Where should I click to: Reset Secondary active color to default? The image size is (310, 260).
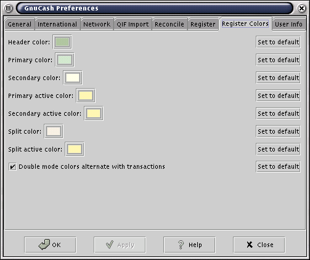[x=278, y=113]
